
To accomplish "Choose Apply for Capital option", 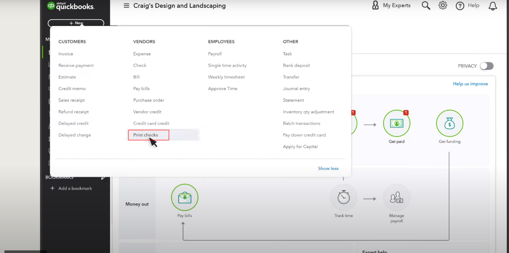I will tap(300, 147).
